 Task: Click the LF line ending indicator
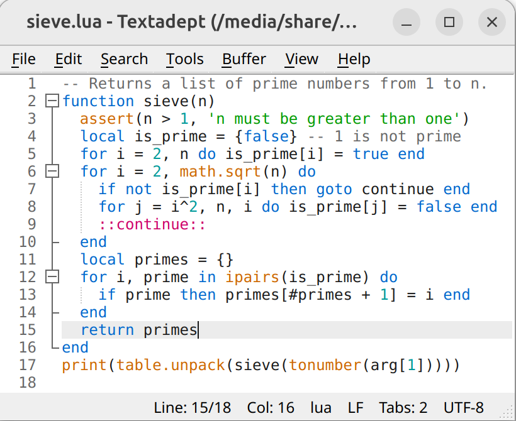pyautogui.click(x=355, y=407)
